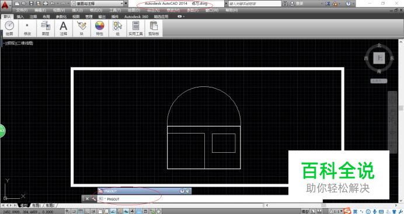
Task: Open the 绘图 (Draw) ribbon panel
Action: (x=9, y=28)
